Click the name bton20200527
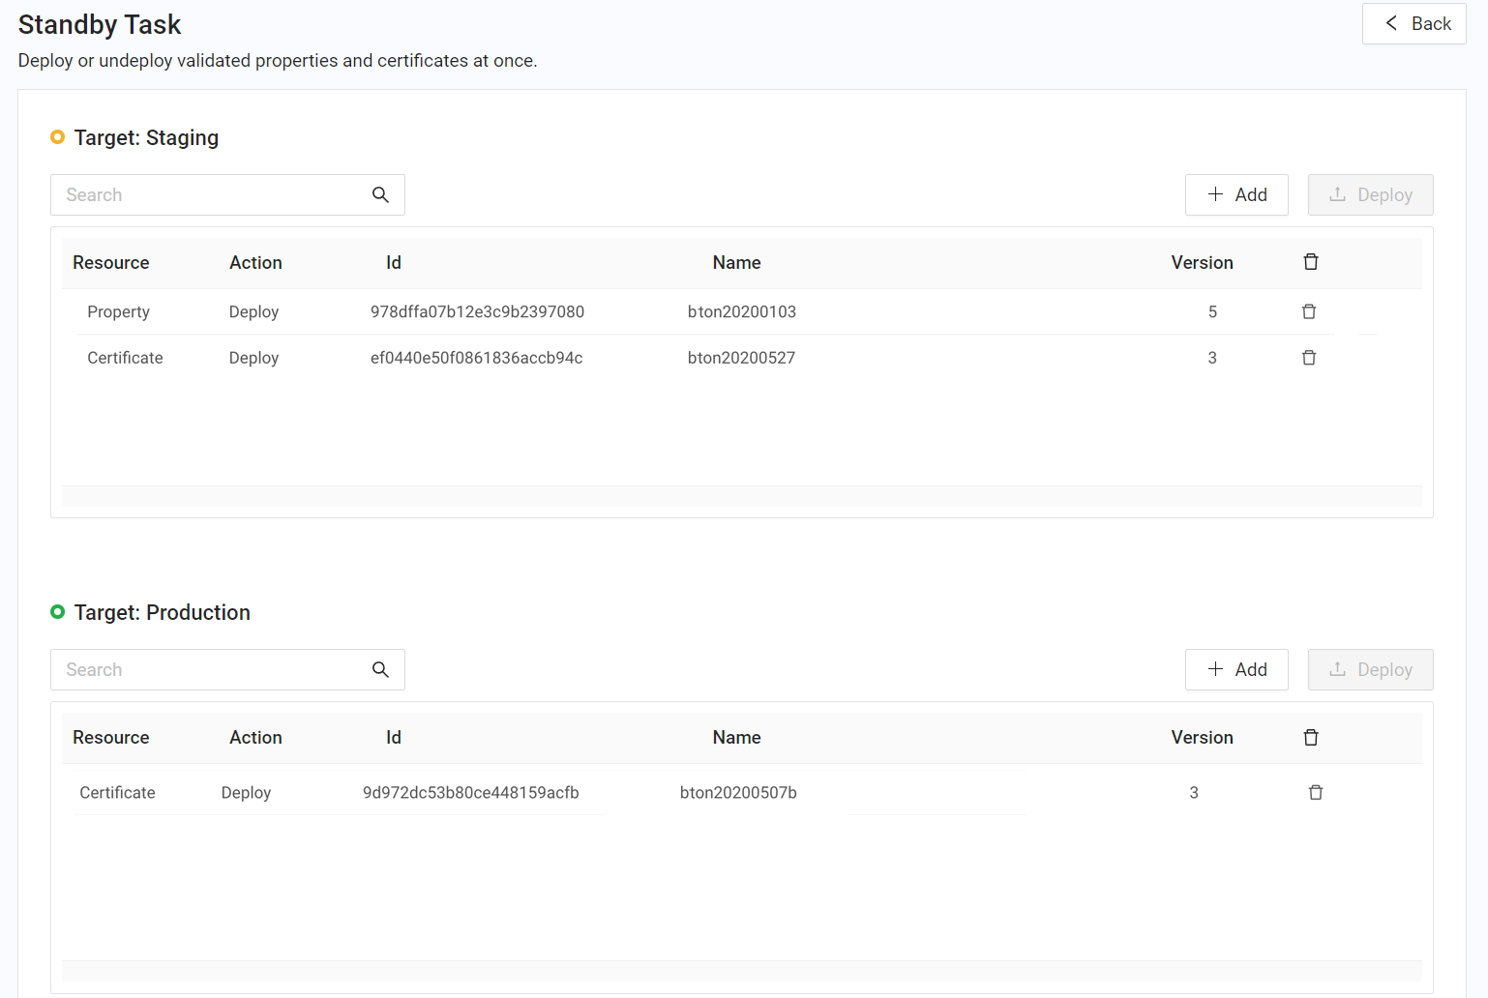The width and height of the screenshot is (1488, 998). tap(741, 358)
